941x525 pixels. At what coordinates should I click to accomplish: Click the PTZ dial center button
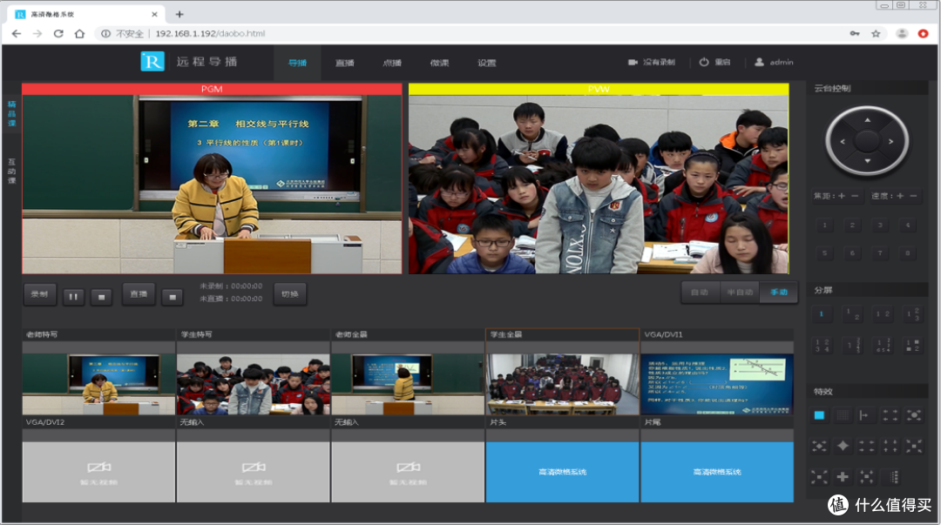click(867, 141)
